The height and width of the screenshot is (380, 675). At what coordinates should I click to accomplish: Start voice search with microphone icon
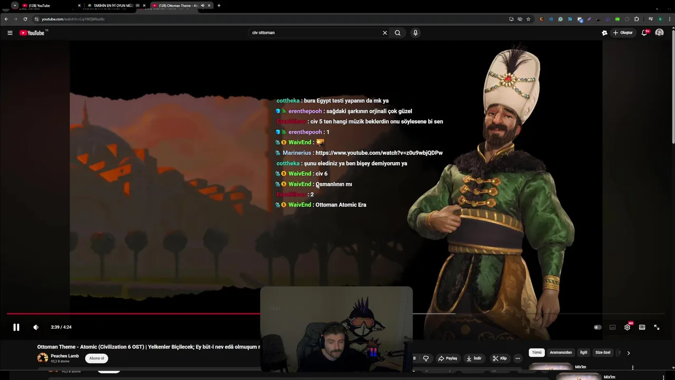pyautogui.click(x=416, y=33)
